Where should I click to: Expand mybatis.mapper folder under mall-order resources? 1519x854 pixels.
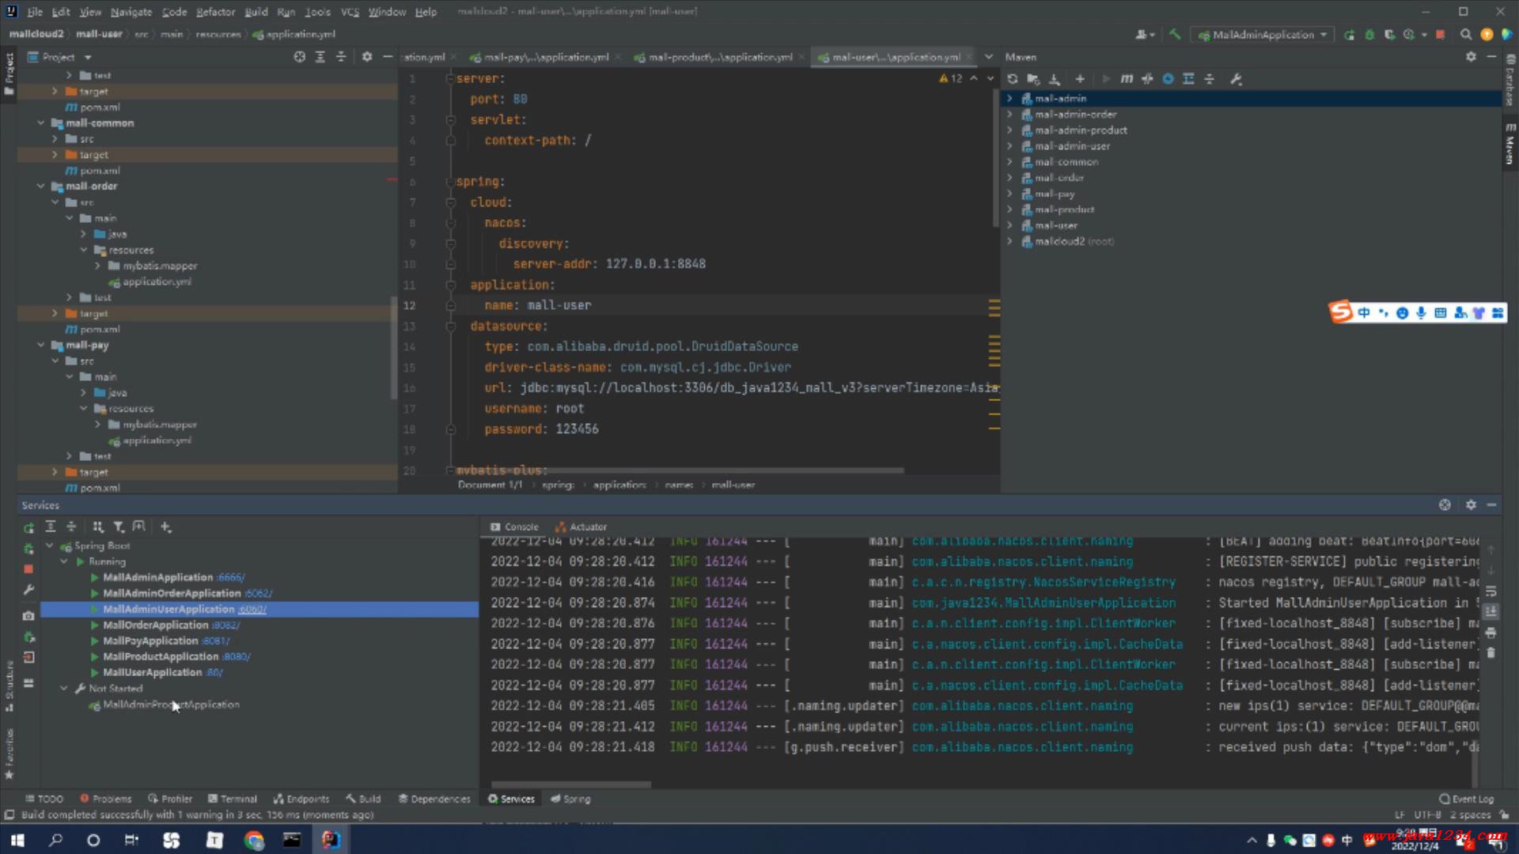(98, 266)
